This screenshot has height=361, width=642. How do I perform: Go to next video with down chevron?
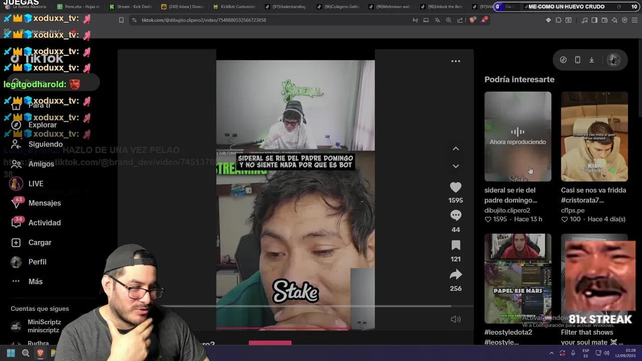tap(455, 166)
